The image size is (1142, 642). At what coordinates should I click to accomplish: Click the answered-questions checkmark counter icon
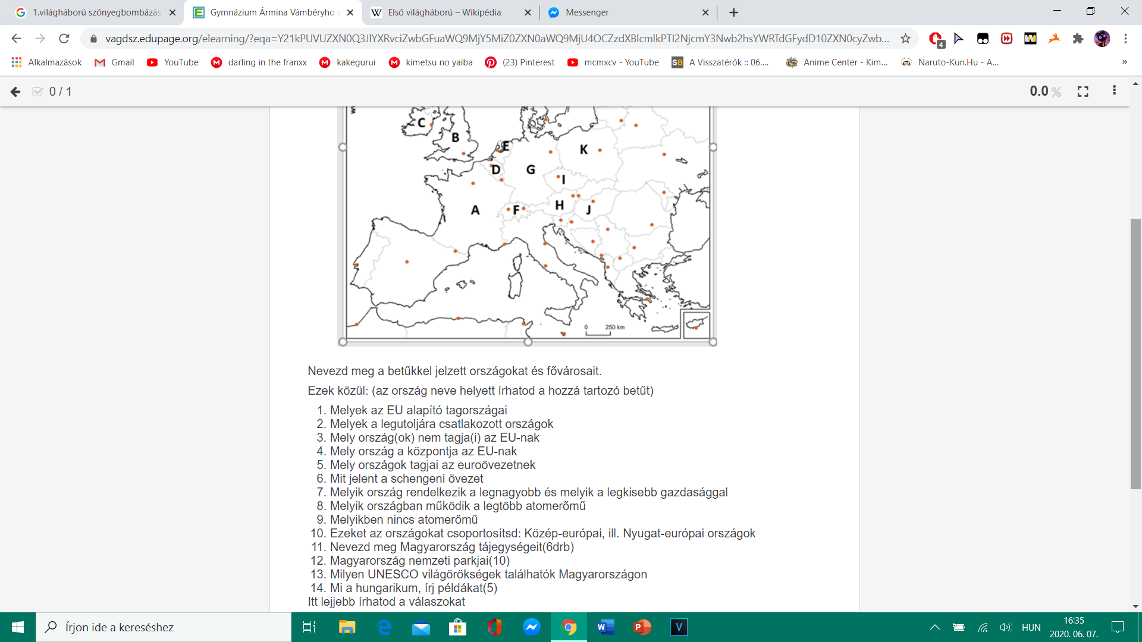click(x=37, y=92)
